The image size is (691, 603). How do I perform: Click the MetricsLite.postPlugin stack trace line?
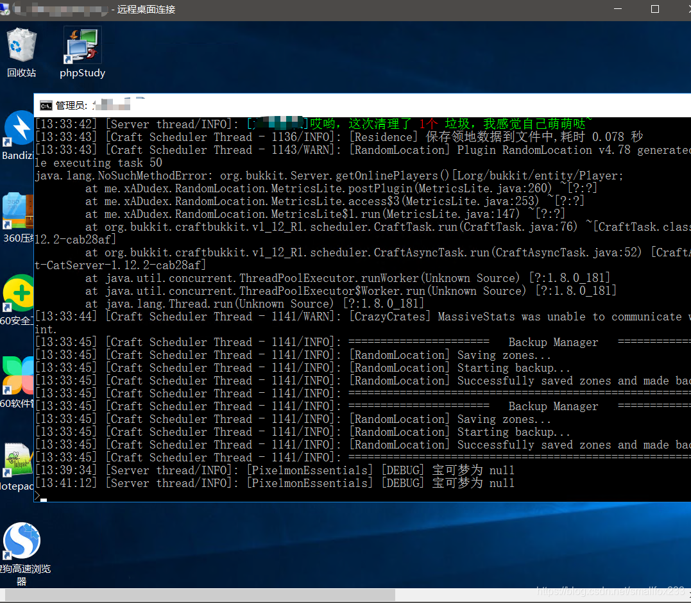click(x=341, y=188)
